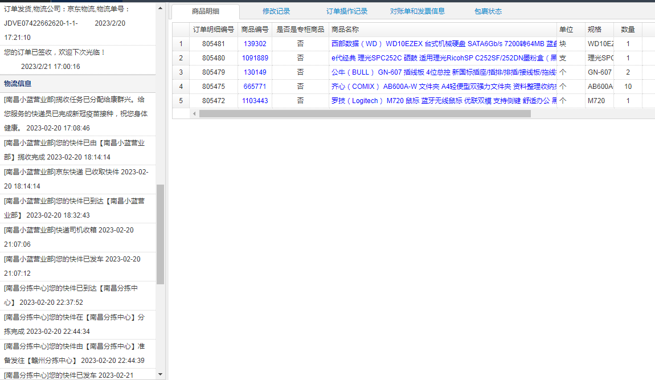
Task: Click the unit cell 支 in row 2
Action: tap(571, 58)
